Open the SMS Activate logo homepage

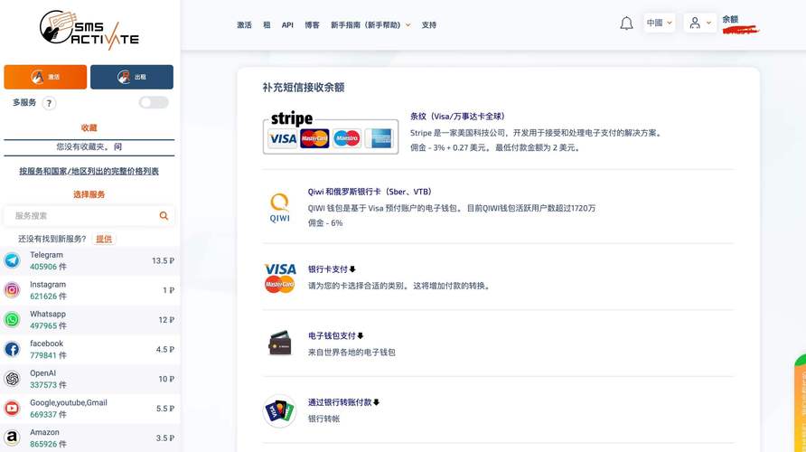click(89, 30)
